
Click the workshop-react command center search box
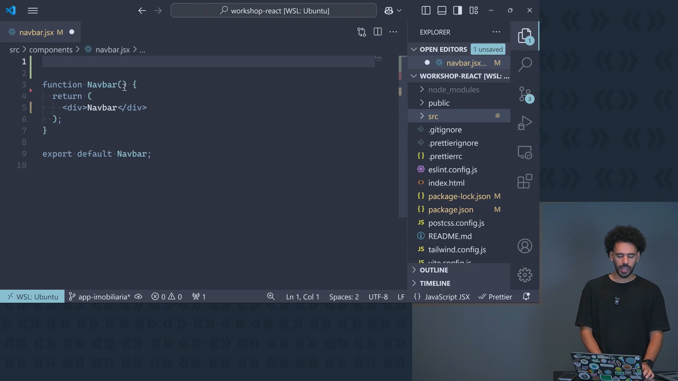coord(274,11)
